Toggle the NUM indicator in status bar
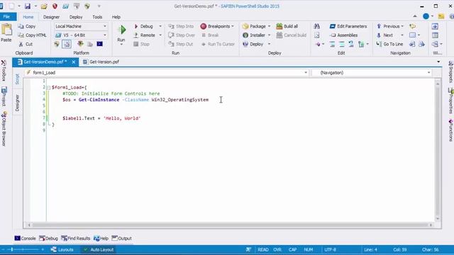This screenshot has height=255, width=454. pos(309,249)
